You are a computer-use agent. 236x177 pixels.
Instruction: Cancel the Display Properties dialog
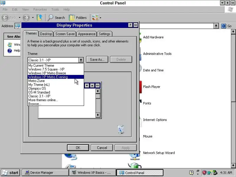(102, 148)
